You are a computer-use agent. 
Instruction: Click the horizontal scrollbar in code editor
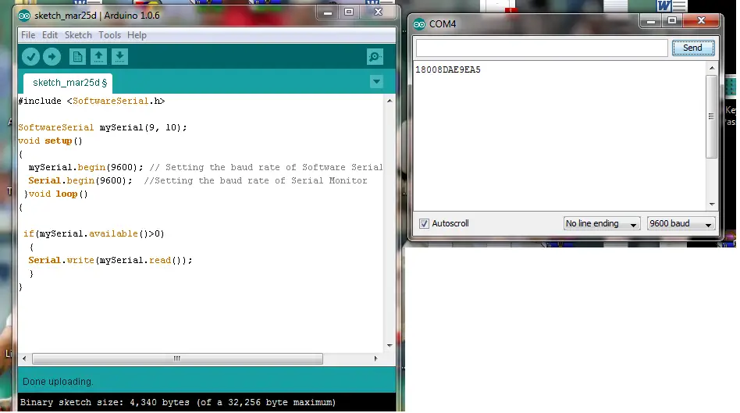(x=177, y=359)
